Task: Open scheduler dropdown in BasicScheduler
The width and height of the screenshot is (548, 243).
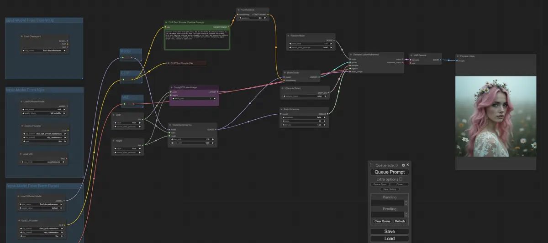Action: [304, 117]
